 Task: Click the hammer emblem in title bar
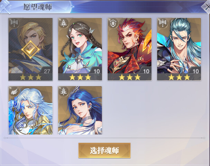tap(5, 7)
